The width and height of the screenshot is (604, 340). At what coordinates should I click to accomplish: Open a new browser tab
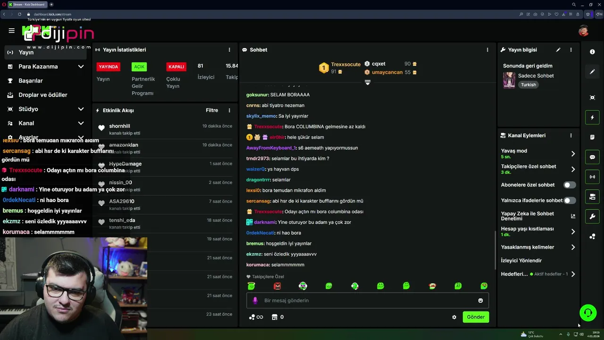coord(51,4)
